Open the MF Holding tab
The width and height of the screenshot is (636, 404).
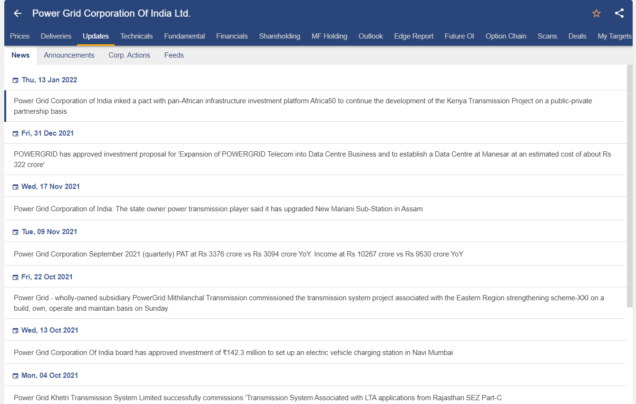click(329, 36)
